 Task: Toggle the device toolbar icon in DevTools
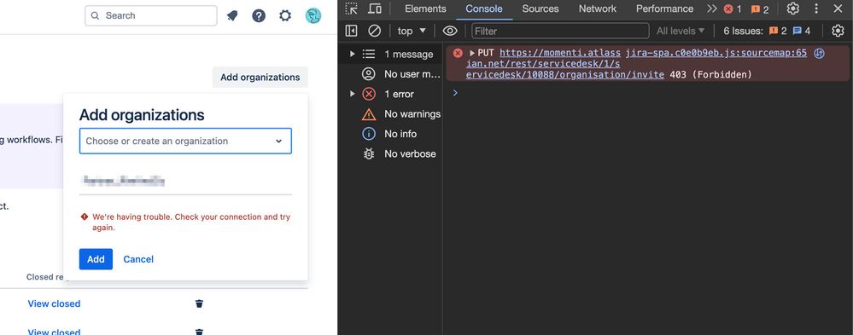(x=374, y=9)
